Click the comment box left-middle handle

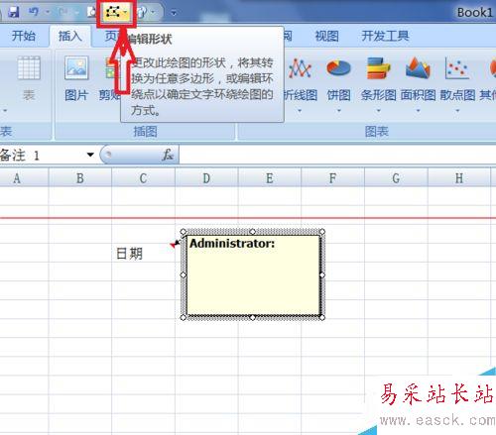tap(184, 274)
